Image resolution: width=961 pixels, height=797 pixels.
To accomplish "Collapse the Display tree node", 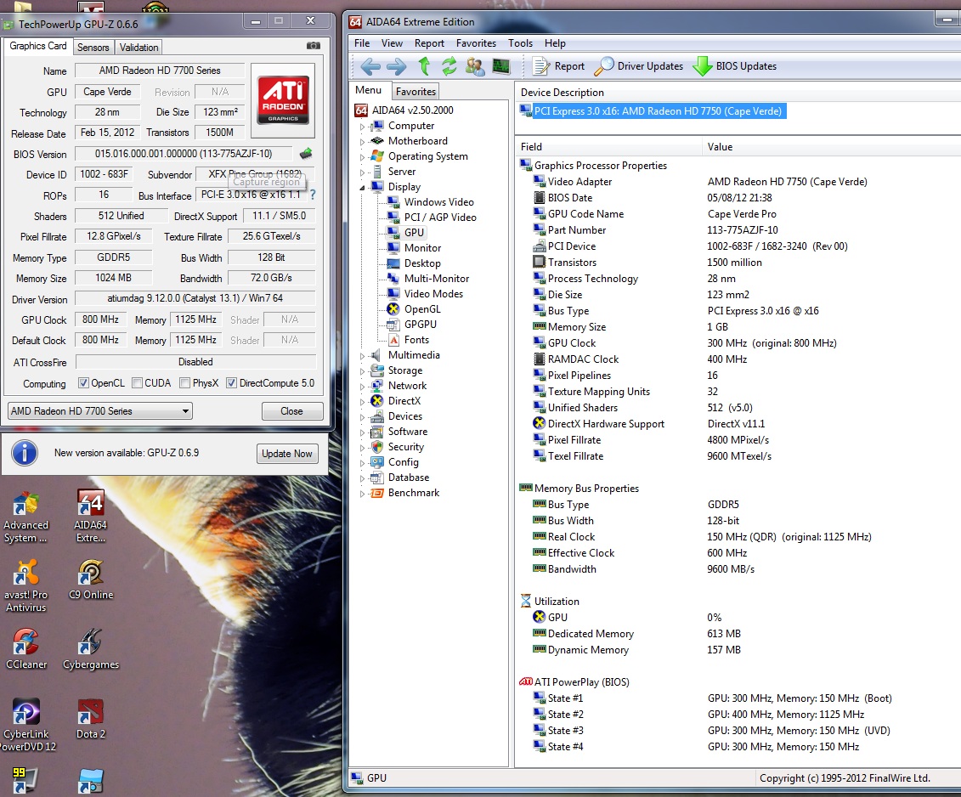I will pyautogui.click(x=362, y=187).
